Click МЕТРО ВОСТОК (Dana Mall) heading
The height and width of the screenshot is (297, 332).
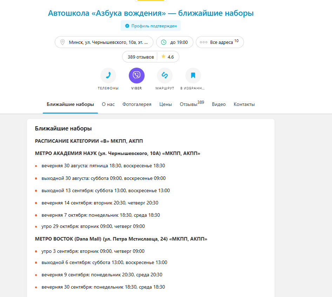121,239
